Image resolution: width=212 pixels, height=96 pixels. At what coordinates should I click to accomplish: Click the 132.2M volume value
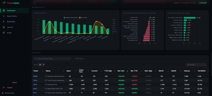[x=187, y=93]
